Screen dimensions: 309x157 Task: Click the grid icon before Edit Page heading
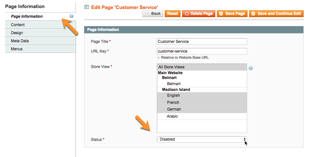pos(86,6)
